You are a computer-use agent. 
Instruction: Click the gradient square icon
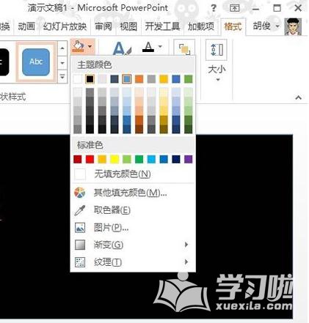80,245
